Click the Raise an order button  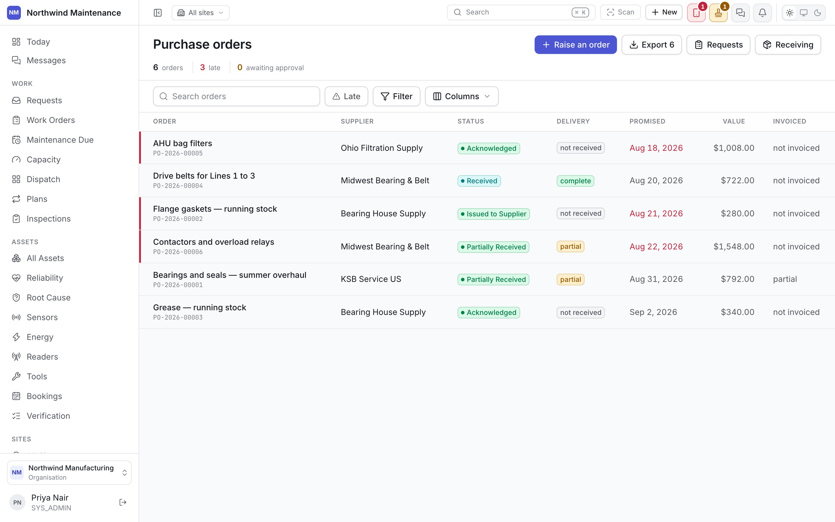coord(576,45)
